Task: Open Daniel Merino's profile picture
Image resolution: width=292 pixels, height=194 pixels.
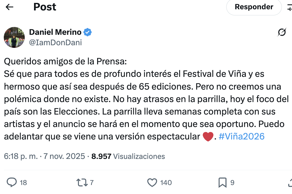Action: (14, 37)
